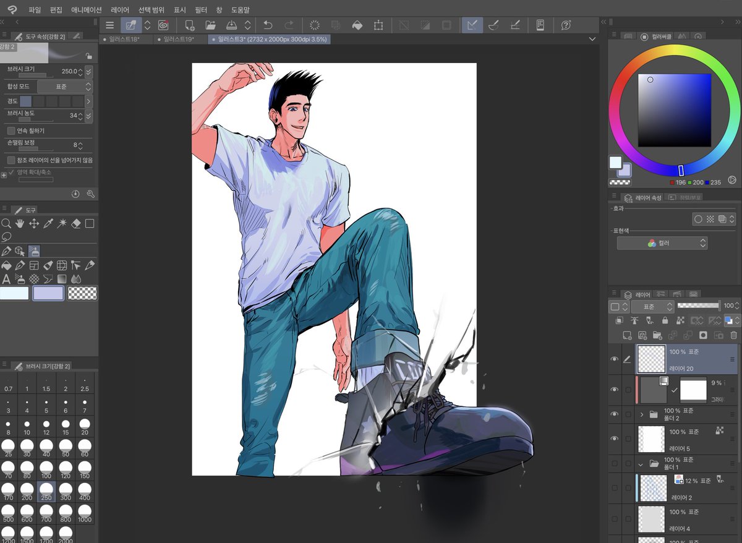The image size is (742, 543).
Task: Select the main color white swatch in tool palette
Action: [14, 293]
